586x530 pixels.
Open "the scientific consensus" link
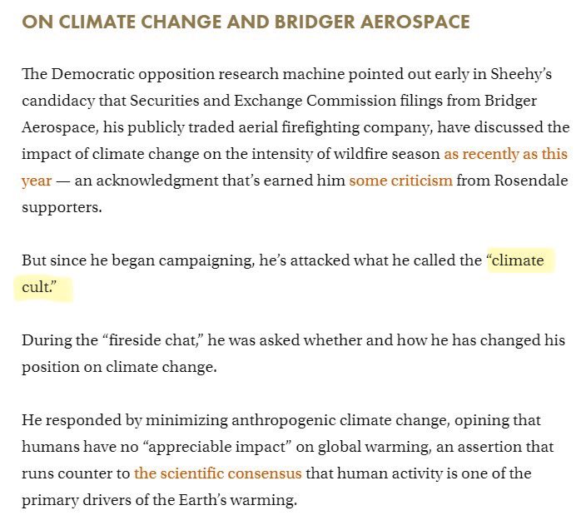(x=218, y=473)
